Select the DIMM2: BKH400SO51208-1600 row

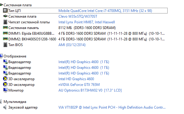click(x=84, y=39)
